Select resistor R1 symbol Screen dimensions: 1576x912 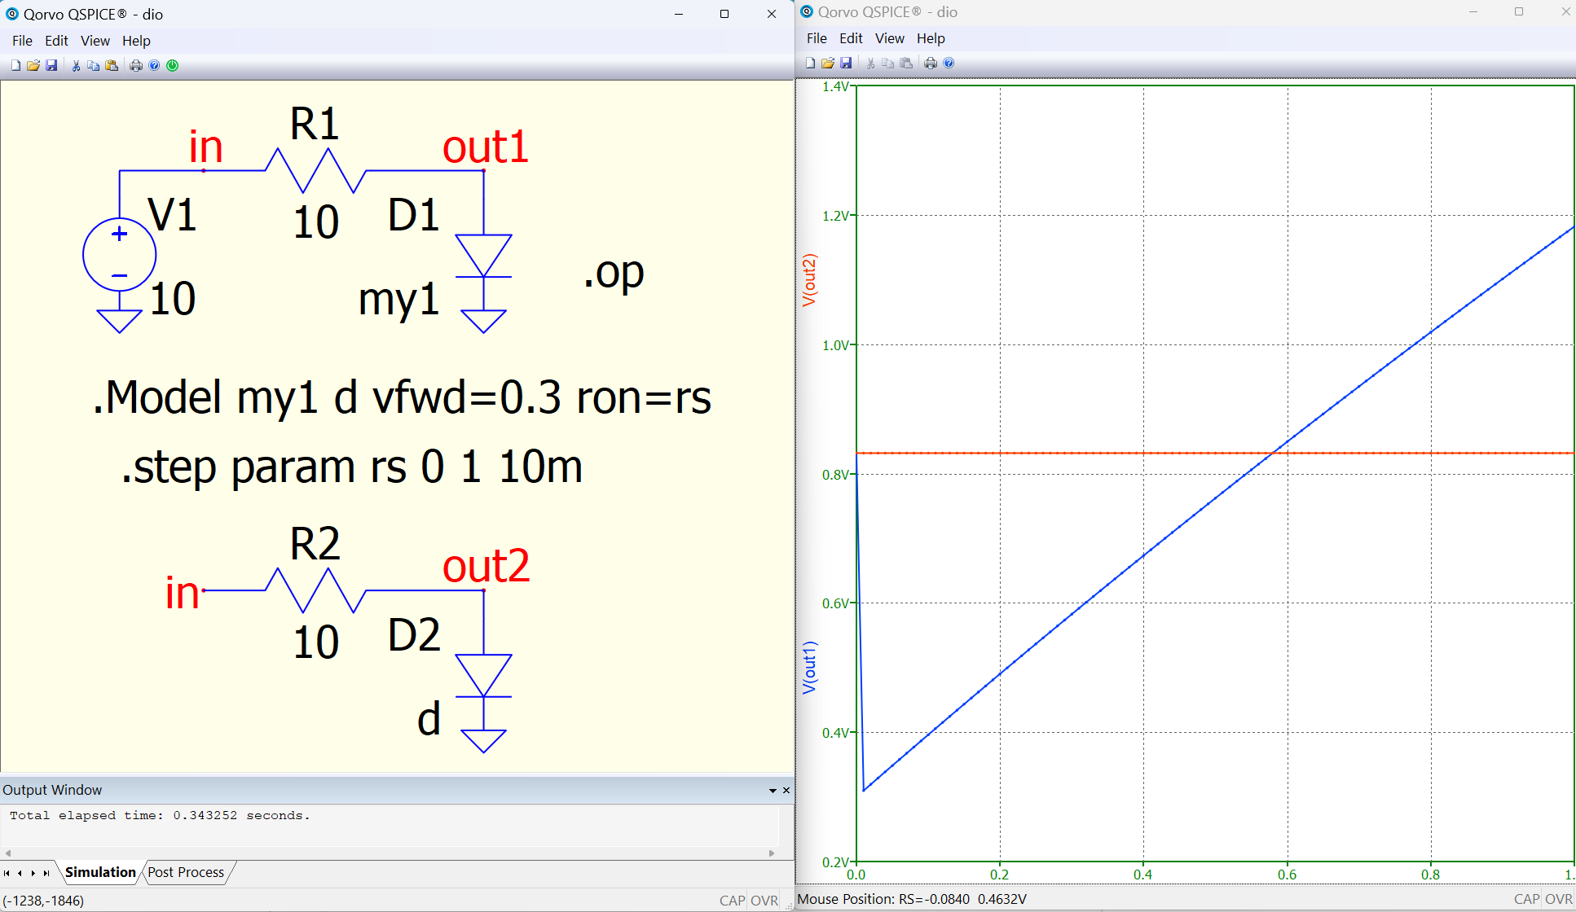[x=316, y=170]
